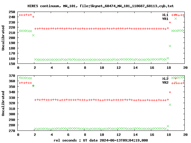Click the XL2 legend label

click(x=165, y=79)
